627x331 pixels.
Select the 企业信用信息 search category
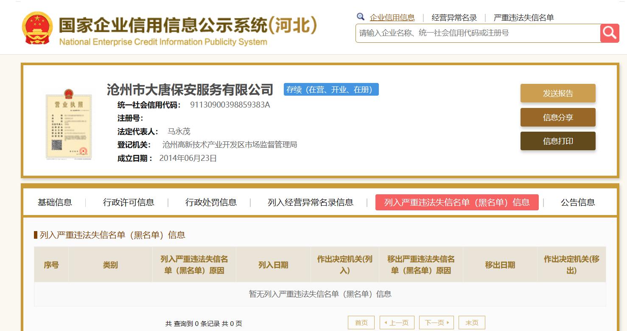pos(392,17)
